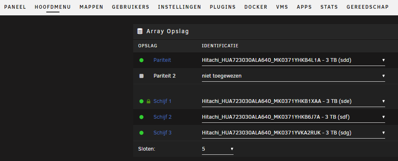Open the Schijf 3 disk dropdown (sdg)
This screenshot has width=398, height=161.
[x=294, y=133]
